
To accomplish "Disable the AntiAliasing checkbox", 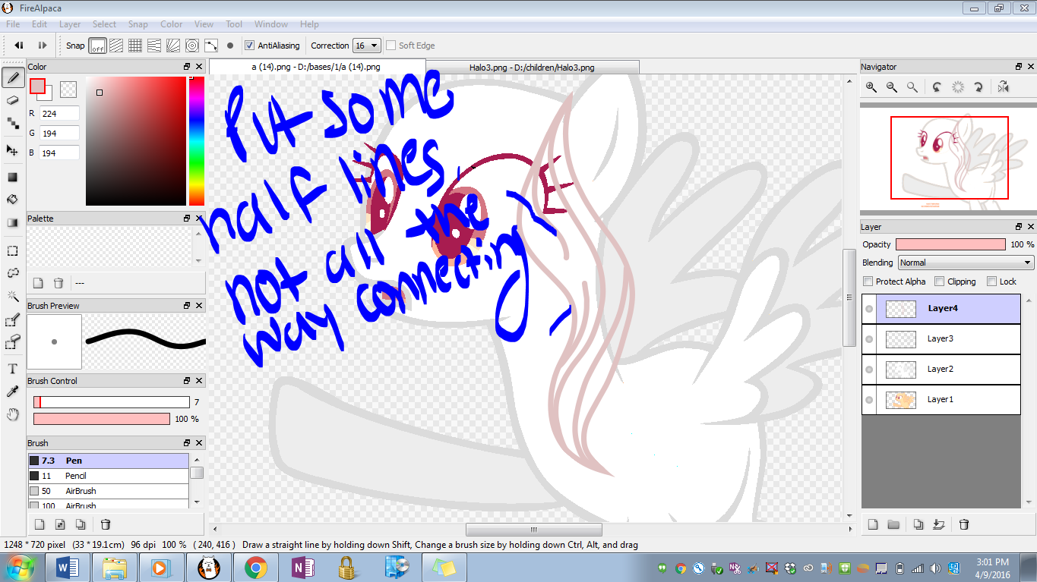I will [x=249, y=46].
